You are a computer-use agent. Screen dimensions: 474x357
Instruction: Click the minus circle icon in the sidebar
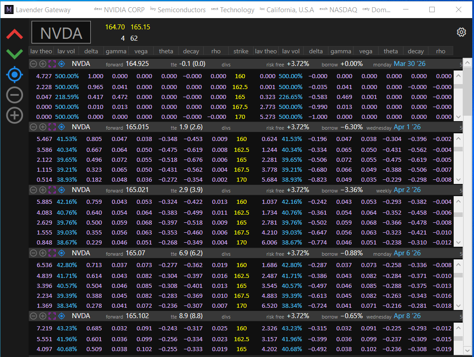(14, 95)
